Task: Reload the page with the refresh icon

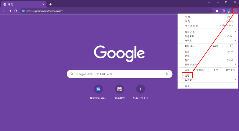Action: coord(16,11)
